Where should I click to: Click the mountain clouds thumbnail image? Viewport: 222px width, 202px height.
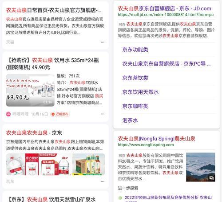tap(201, 167)
